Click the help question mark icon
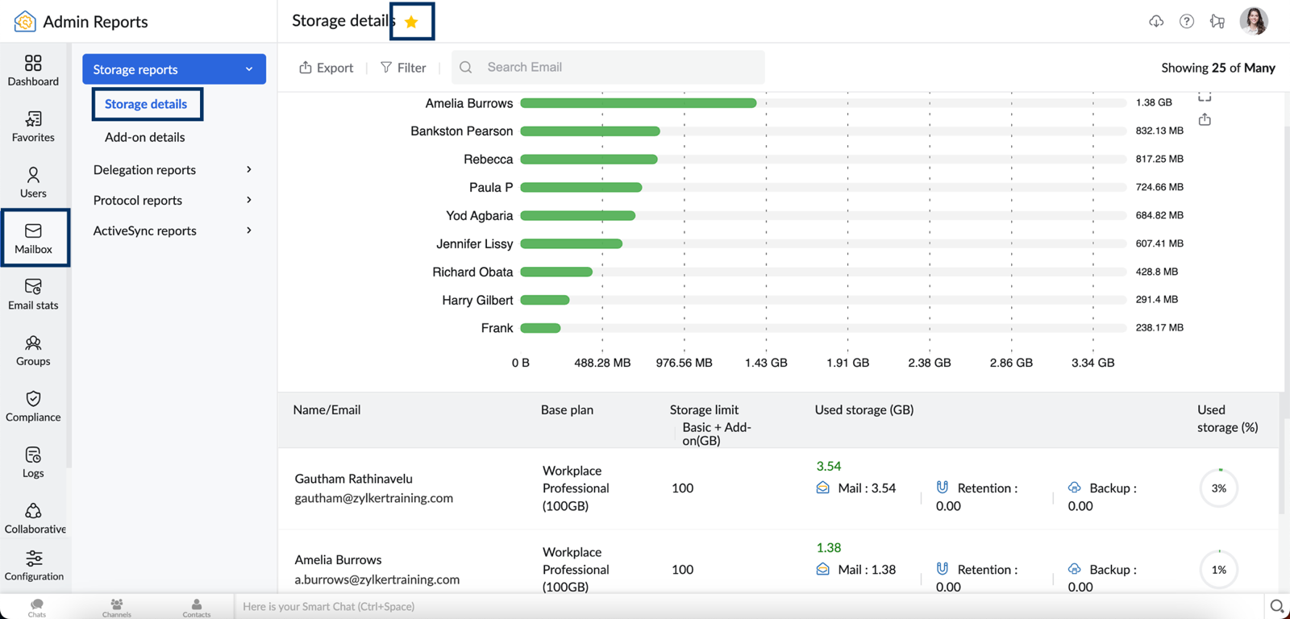This screenshot has height=619, width=1290. (1186, 22)
